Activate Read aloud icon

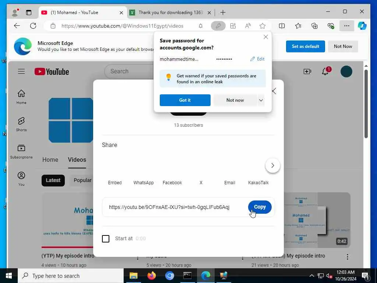click(248, 26)
